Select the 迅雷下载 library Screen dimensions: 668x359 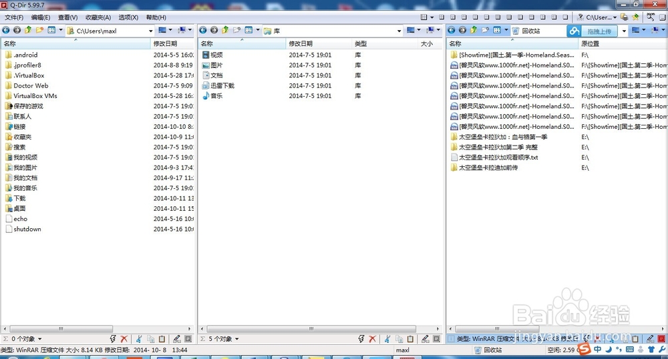tap(222, 85)
